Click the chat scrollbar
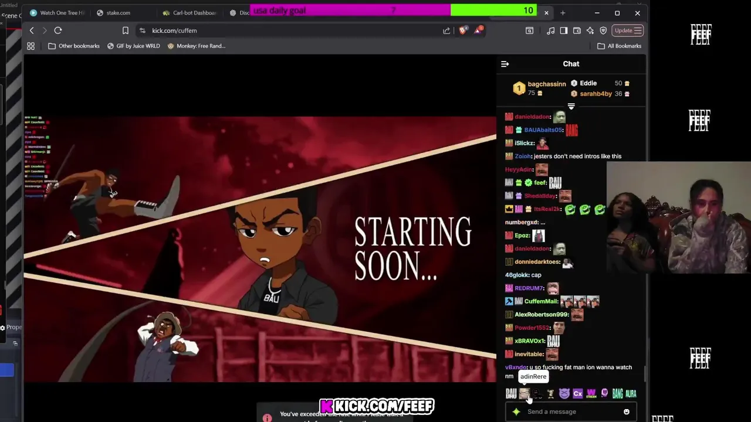Viewport: 751px width, 422px height. tap(644, 373)
